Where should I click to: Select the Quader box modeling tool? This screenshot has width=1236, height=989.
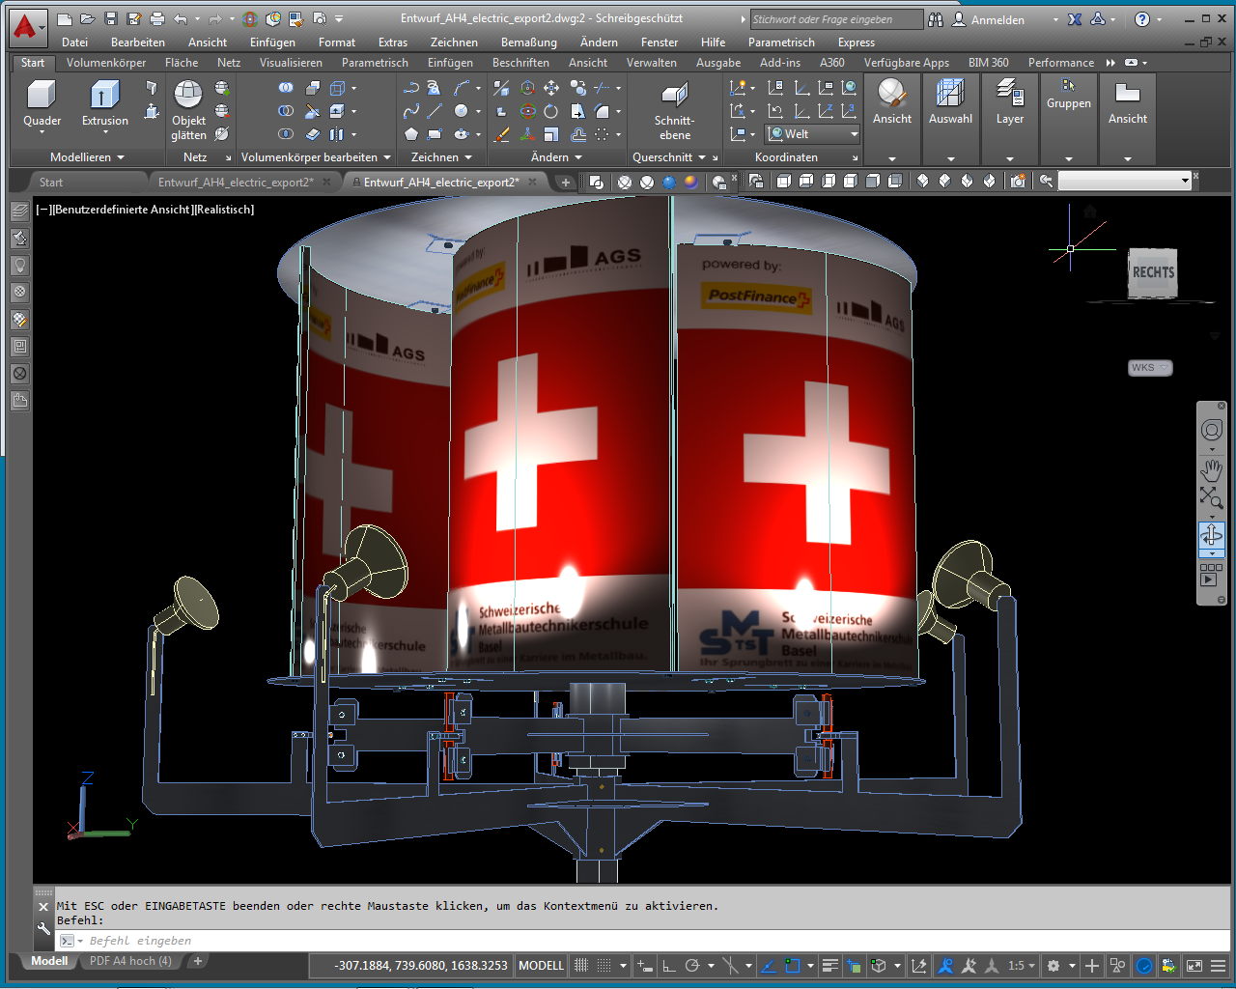point(42,95)
